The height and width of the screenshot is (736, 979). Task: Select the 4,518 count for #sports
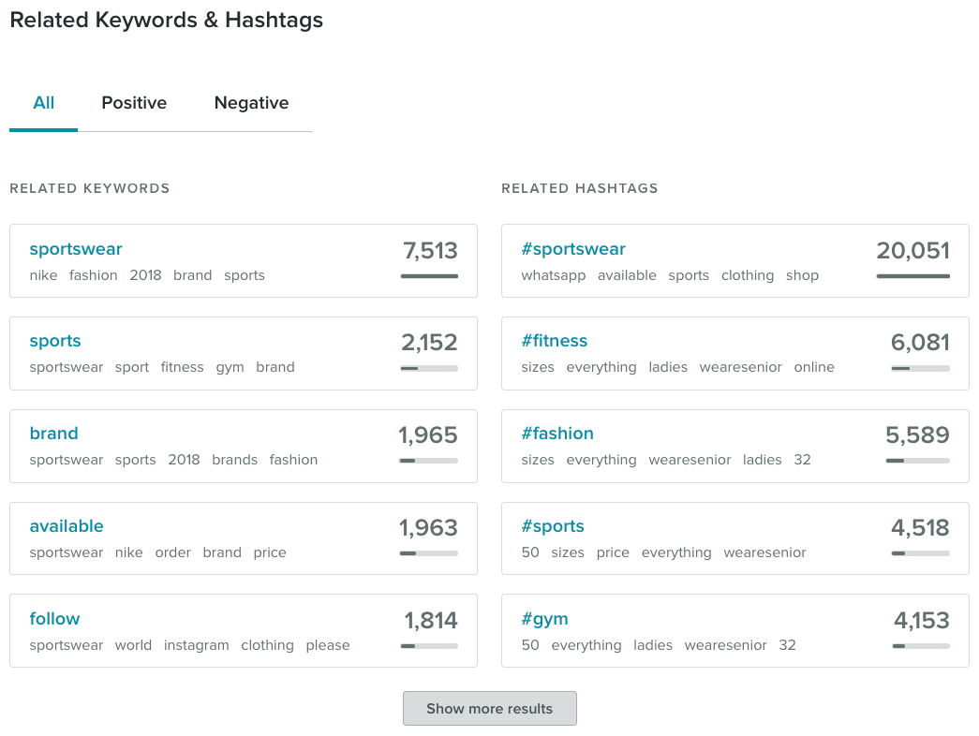click(920, 528)
